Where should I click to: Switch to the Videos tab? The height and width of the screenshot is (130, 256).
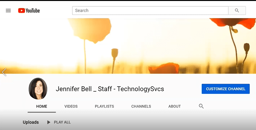pyautogui.click(x=71, y=106)
